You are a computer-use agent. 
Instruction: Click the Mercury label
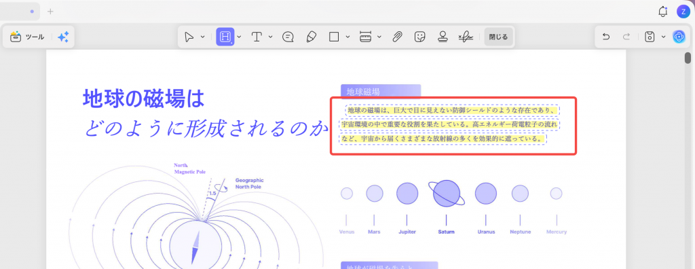click(x=557, y=232)
